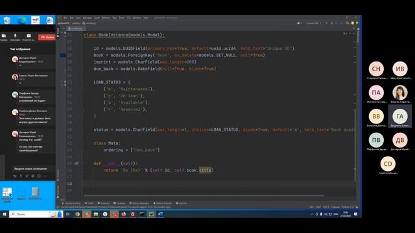Collapse the class Meta fold marker
The width and height of the screenshot is (415, 233).
click(82, 143)
